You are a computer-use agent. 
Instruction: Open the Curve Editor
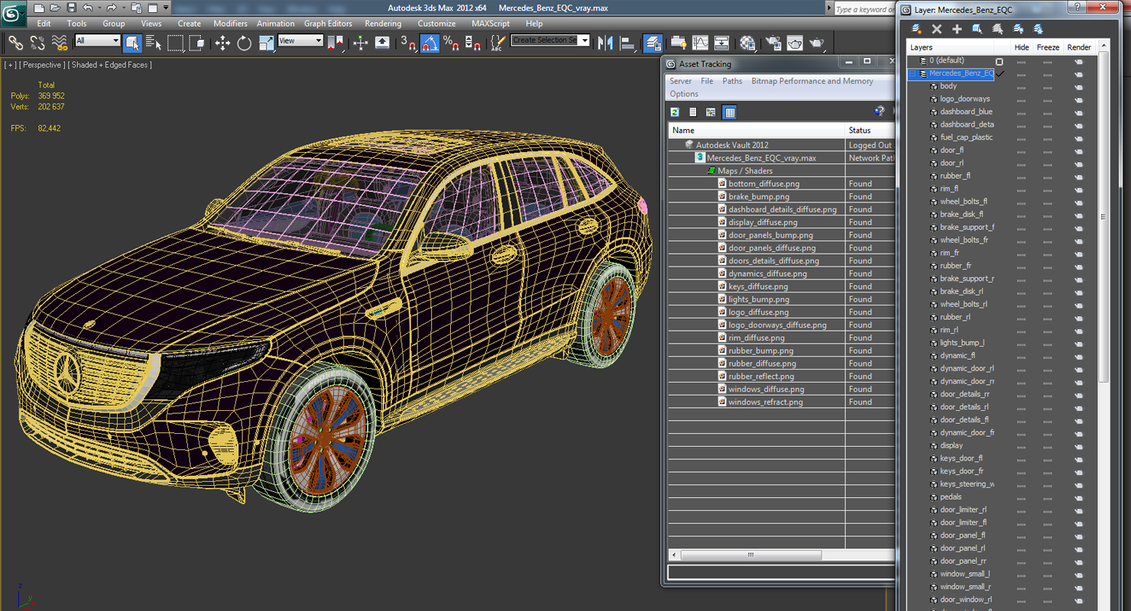(x=700, y=43)
